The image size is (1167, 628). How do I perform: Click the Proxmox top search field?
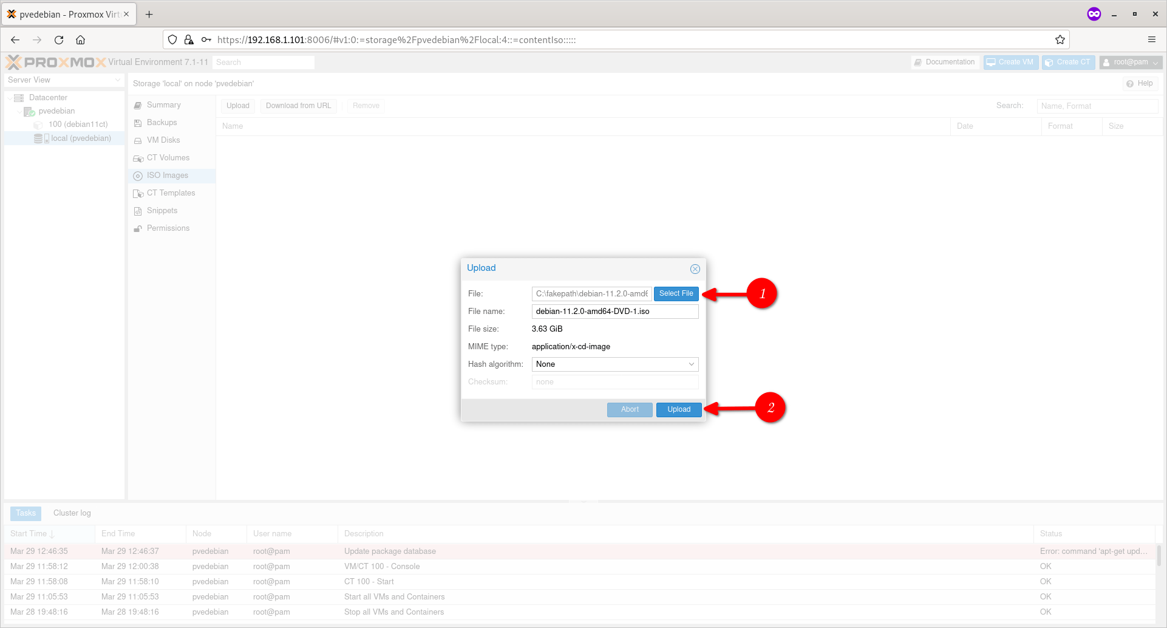[x=264, y=63]
